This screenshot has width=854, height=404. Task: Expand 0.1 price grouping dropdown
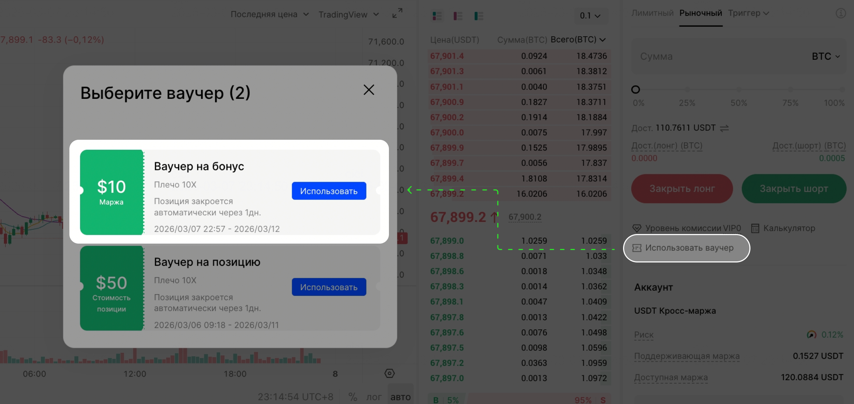(x=590, y=16)
